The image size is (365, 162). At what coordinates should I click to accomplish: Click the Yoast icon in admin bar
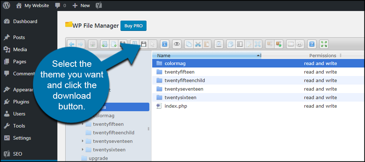(98, 6)
